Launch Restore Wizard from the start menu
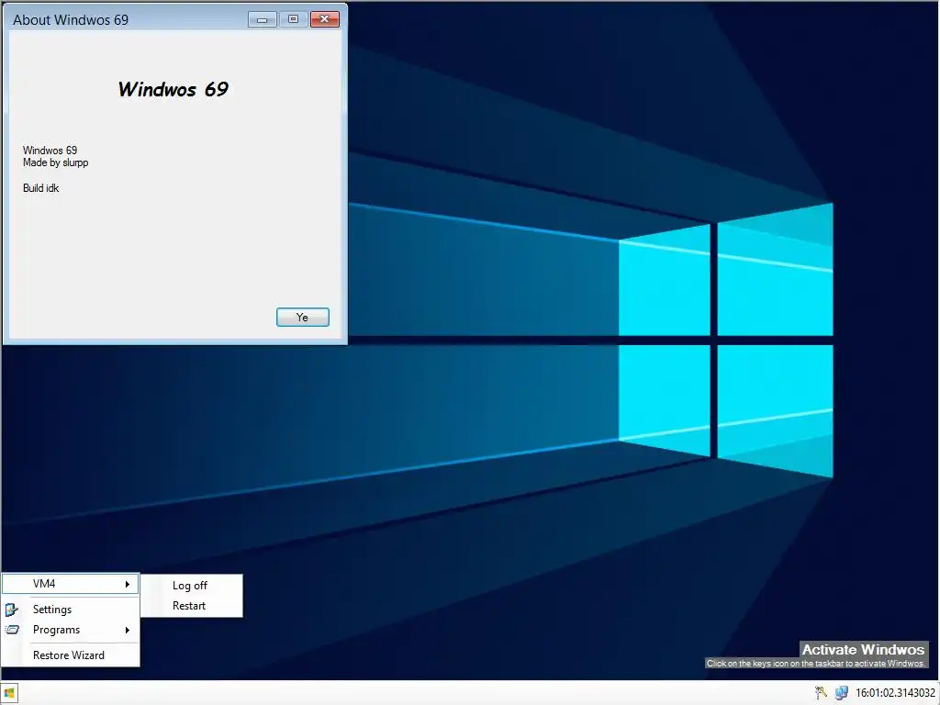Screen dimensions: 940x705 pos(71,655)
